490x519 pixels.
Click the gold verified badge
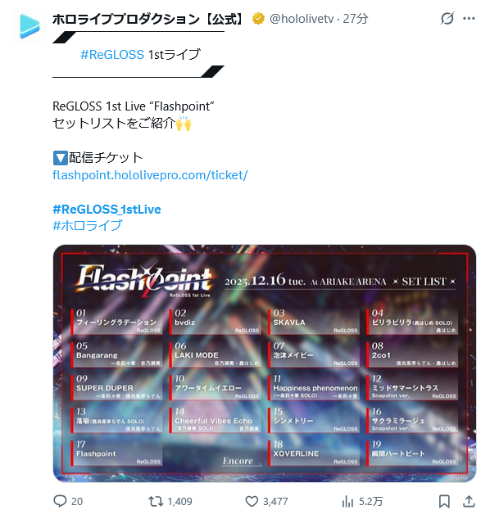click(x=258, y=19)
